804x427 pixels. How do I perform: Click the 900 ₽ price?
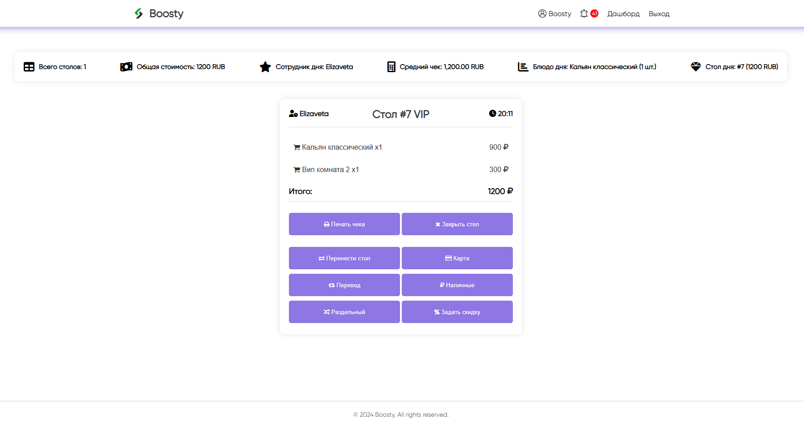coord(499,147)
